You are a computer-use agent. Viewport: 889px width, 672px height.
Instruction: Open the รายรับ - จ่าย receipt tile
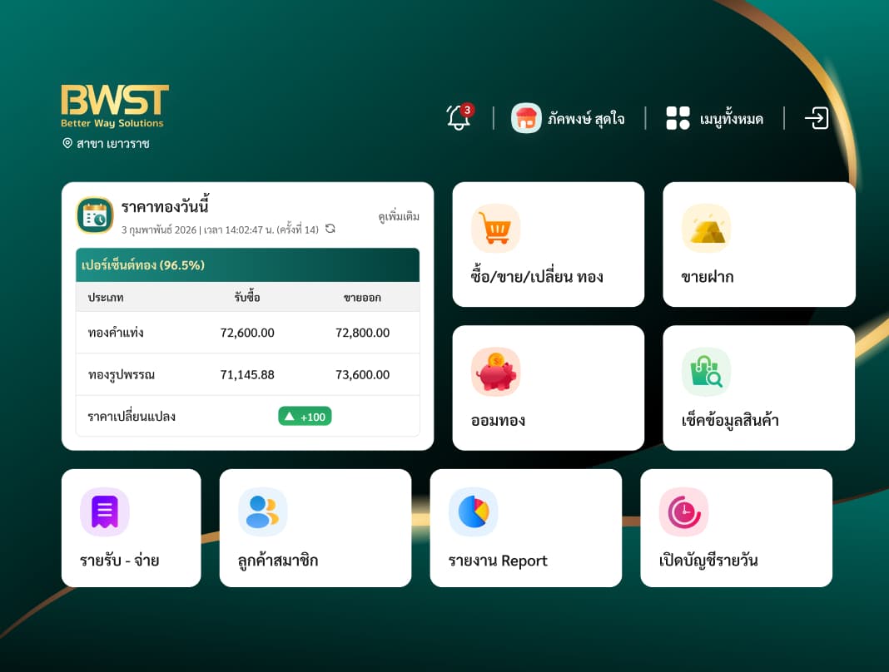pos(131,527)
